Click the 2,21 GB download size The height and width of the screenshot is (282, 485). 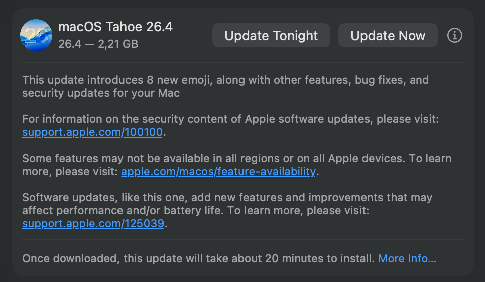point(118,44)
